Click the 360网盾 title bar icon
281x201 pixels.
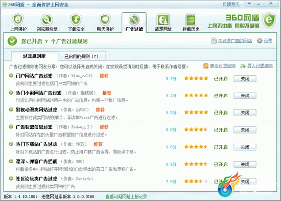coord(5,4)
